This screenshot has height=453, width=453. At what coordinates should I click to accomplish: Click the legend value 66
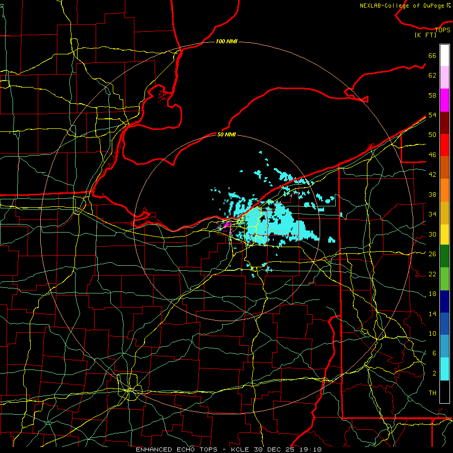click(x=432, y=55)
